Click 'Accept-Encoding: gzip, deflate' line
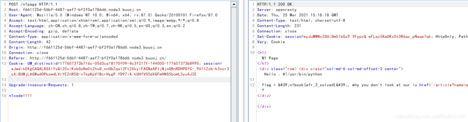Viewport: 468px width, 122px height. (x=44, y=31)
